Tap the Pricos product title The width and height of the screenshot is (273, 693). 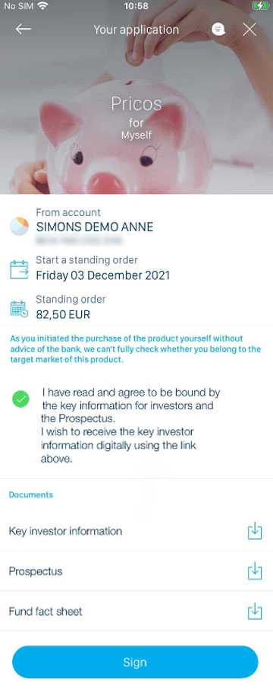pyautogui.click(x=136, y=104)
